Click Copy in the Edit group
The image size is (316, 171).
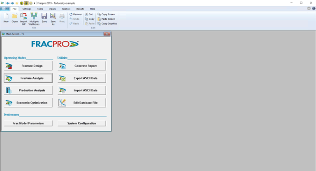pos(89,19)
